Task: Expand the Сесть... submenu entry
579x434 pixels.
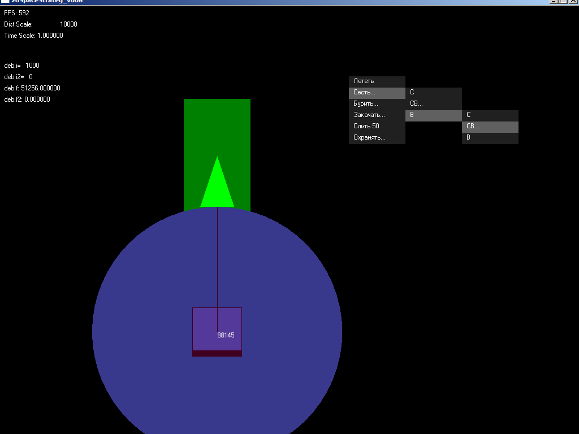Action: pyautogui.click(x=377, y=93)
